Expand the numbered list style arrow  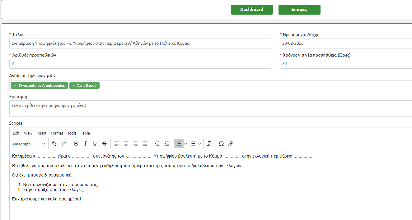click(x=186, y=144)
